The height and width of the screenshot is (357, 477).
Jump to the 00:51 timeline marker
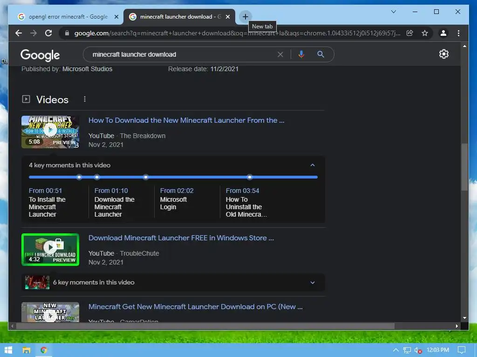pyautogui.click(x=79, y=177)
